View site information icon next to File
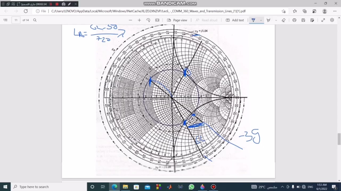Viewport: 341px width, 191px height. 38,11
